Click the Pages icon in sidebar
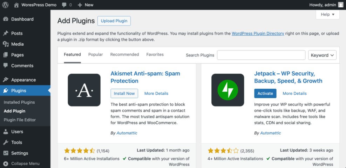This screenshot has width=346, height=168. pos(6,55)
